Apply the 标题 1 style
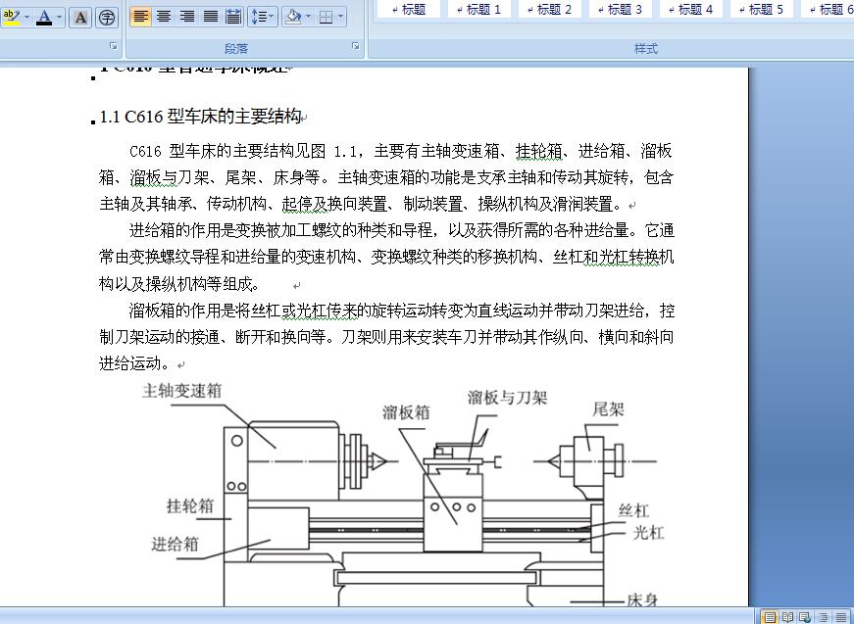 (x=479, y=9)
